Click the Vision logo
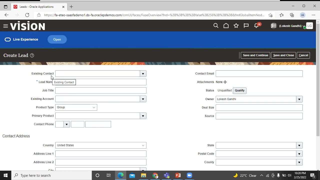Viewport: 320px width, 180px height. coord(27,26)
